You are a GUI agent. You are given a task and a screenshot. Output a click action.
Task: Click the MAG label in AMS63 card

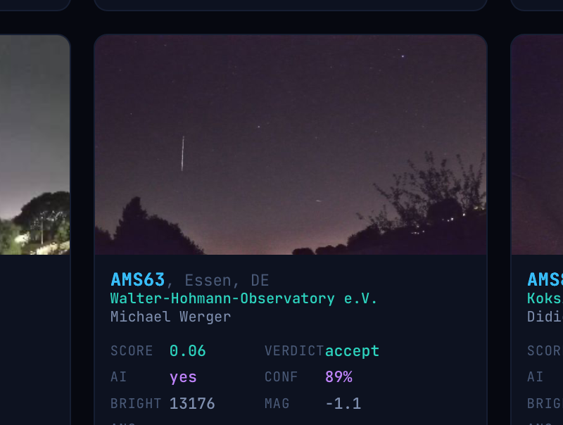277,403
